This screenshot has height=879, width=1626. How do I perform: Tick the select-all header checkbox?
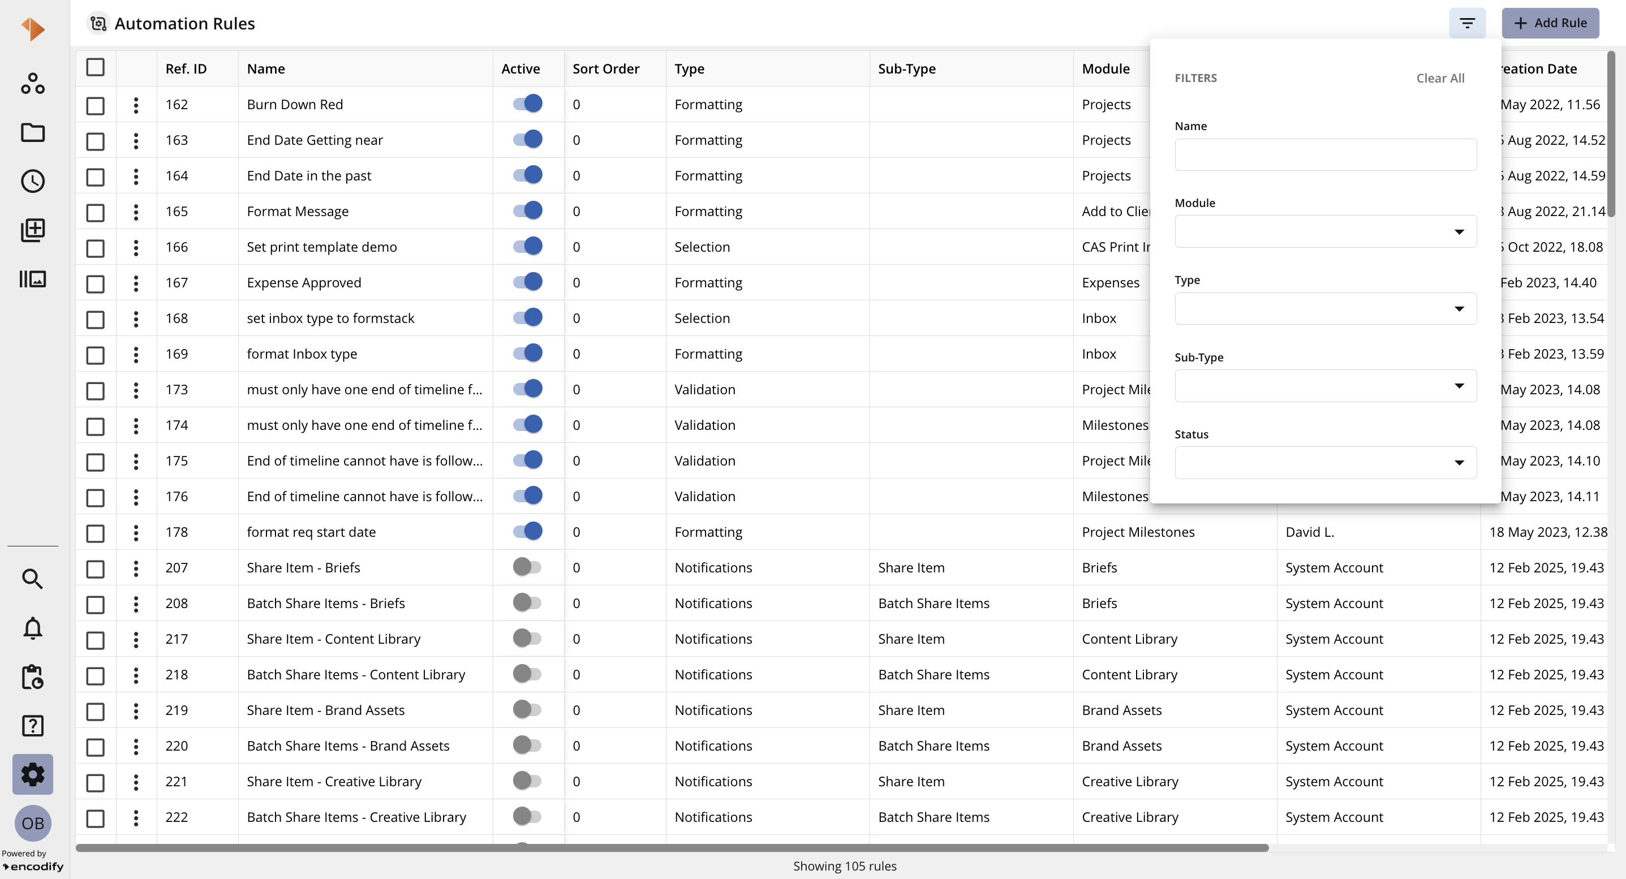[x=95, y=67]
